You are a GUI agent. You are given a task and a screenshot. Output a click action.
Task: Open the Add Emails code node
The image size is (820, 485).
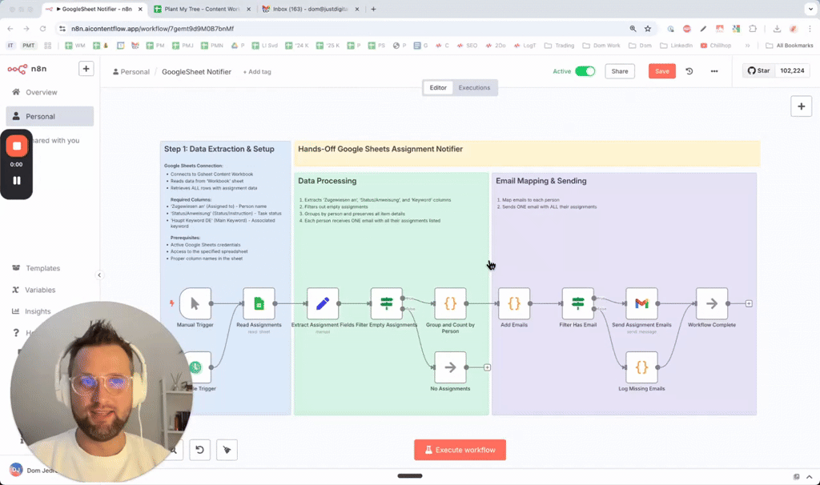pyautogui.click(x=514, y=303)
